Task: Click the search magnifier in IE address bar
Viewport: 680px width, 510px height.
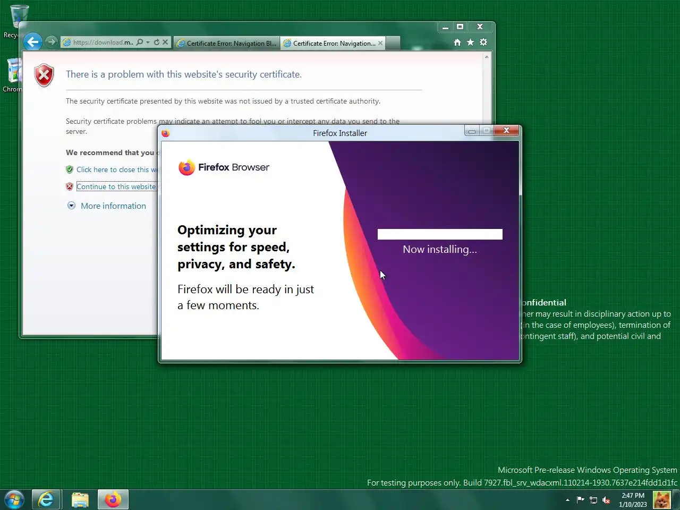Action: [140, 42]
